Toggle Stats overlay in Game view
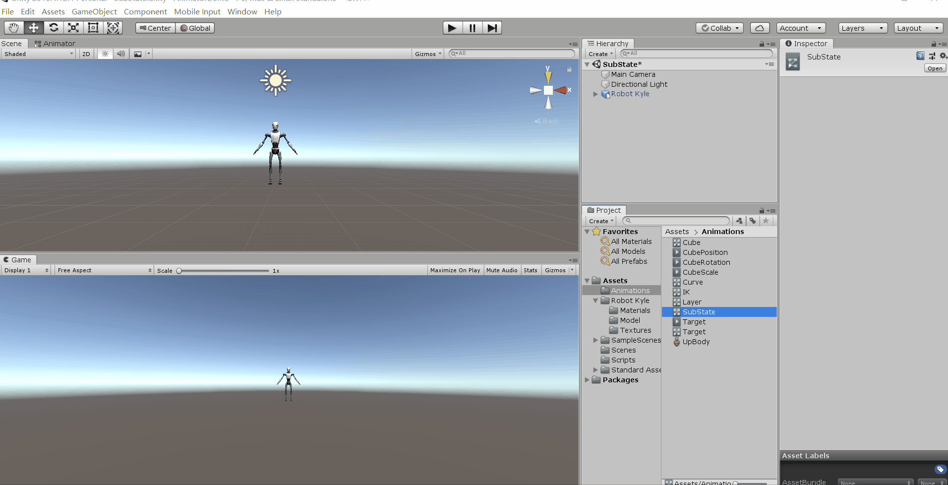Viewport: 948px width, 485px height. click(x=530, y=270)
